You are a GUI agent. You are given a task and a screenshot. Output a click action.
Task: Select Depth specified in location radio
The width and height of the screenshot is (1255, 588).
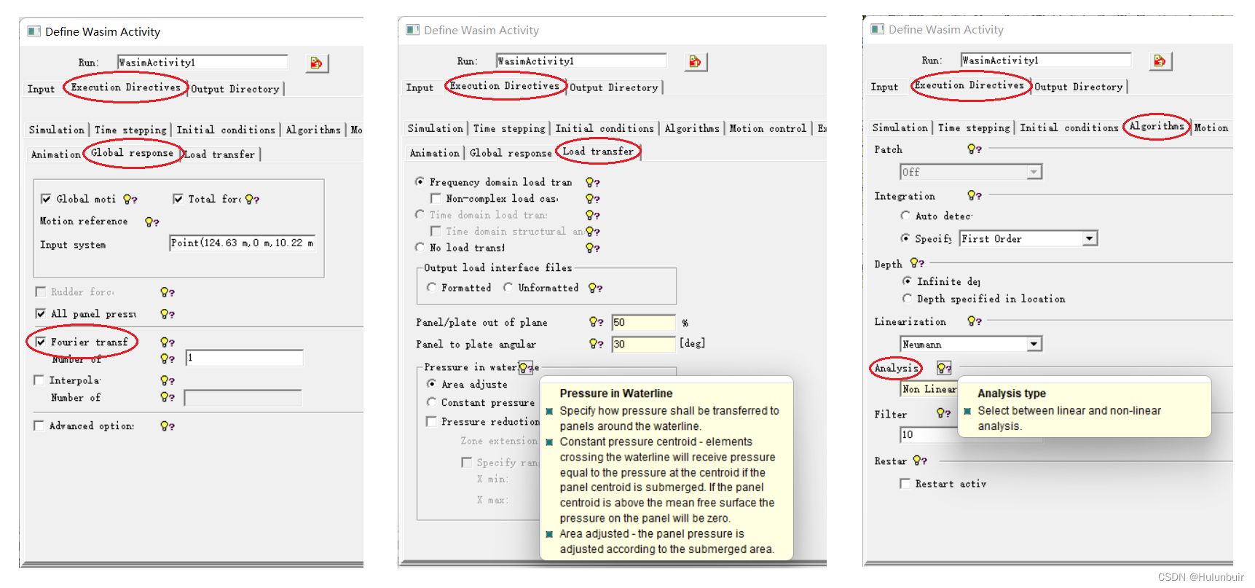(907, 299)
